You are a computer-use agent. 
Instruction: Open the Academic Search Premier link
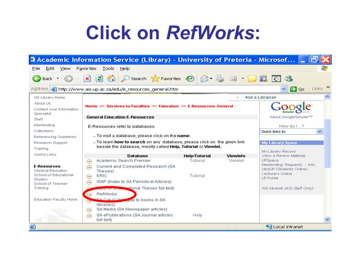[124, 160]
